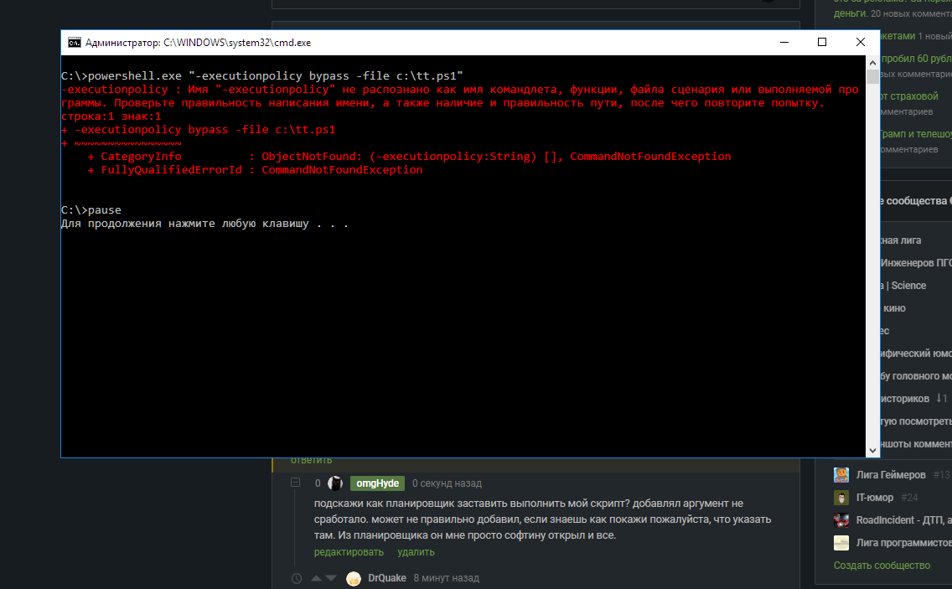Image resolution: width=952 pixels, height=589 pixels.
Task: Click редактировать under omgHyde's comment
Action: [349, 552]
